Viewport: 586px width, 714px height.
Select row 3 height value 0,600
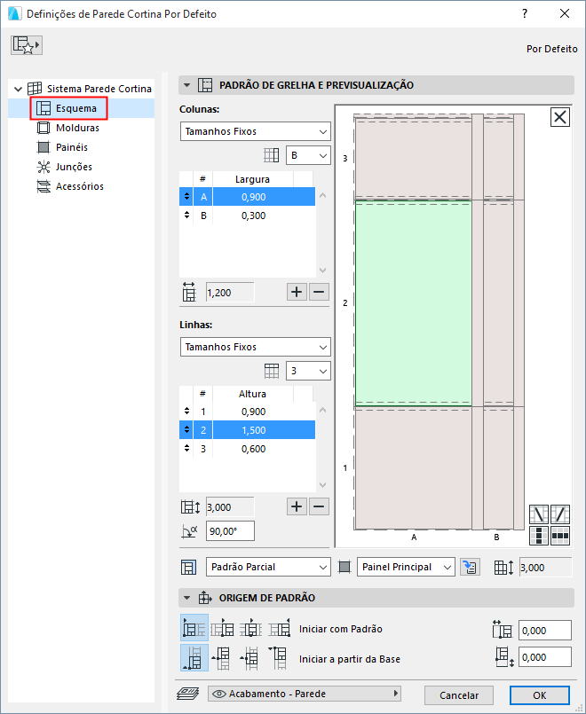253,449
